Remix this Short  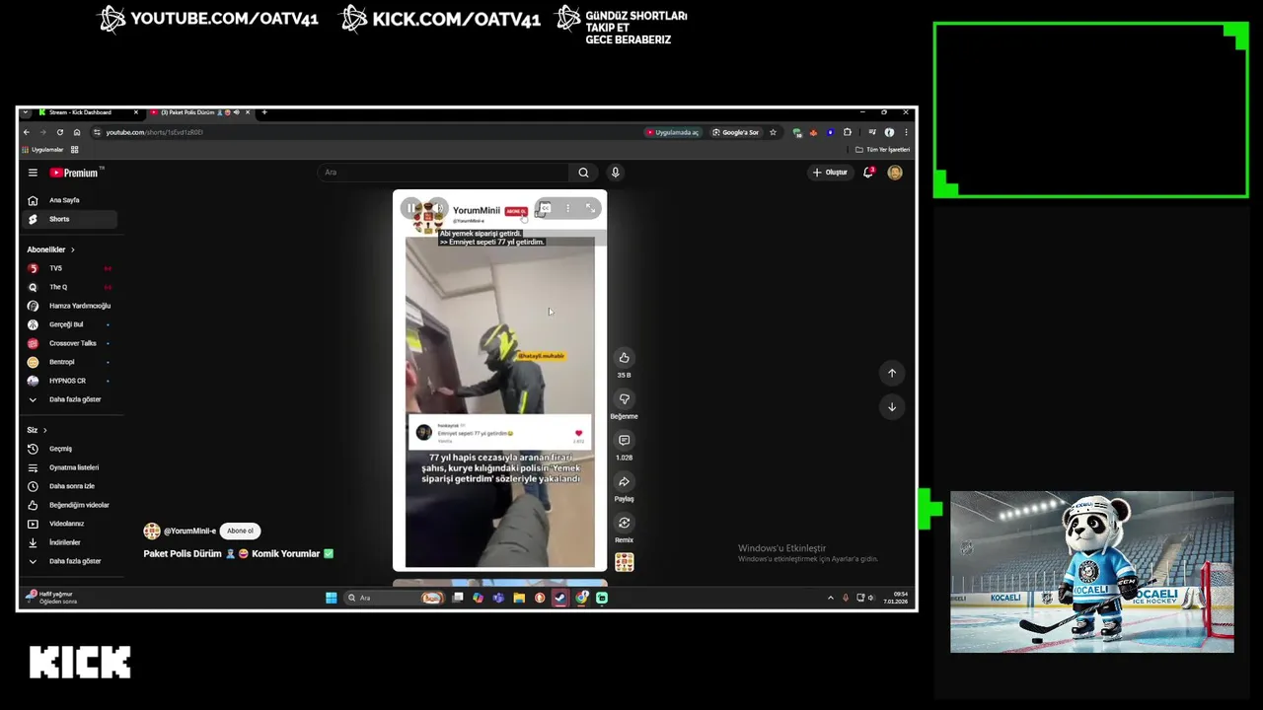[x=624, y=524]
